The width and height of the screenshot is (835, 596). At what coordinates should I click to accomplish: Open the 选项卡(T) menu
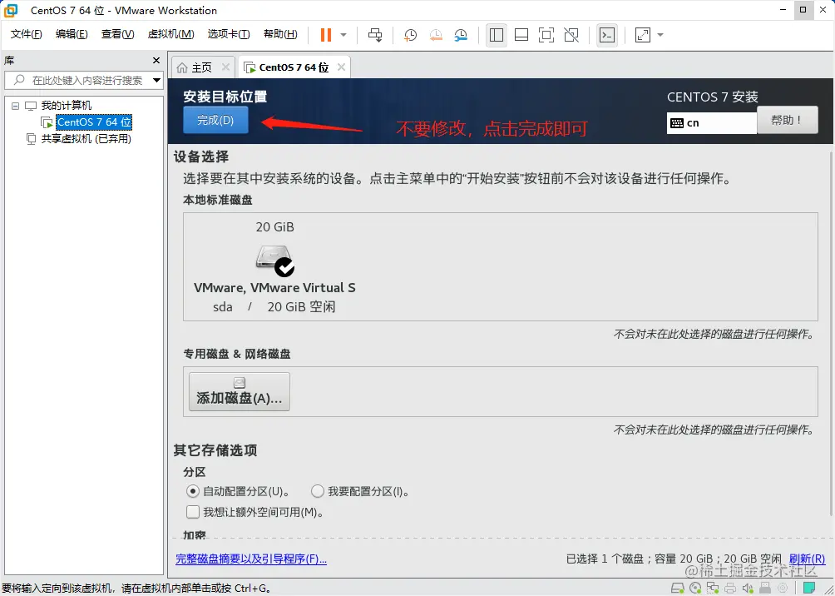point(229,34)
